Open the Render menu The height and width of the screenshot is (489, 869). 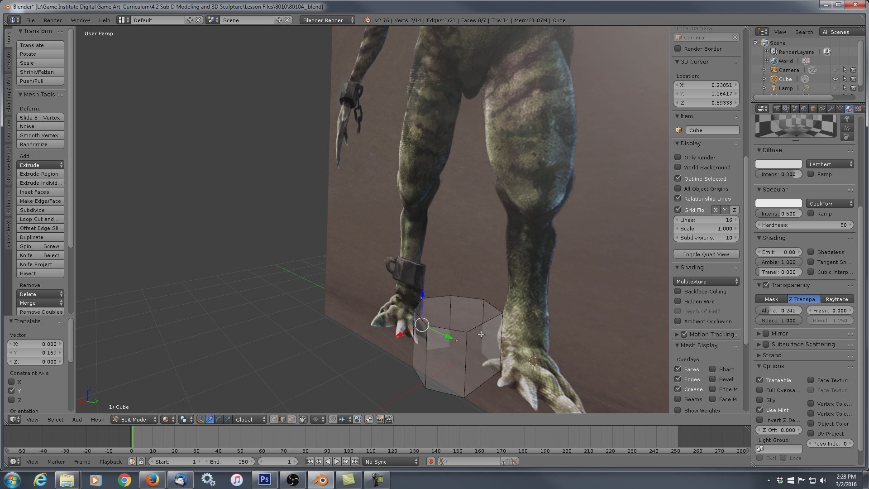pyautogui.click(x=53, y=20)
